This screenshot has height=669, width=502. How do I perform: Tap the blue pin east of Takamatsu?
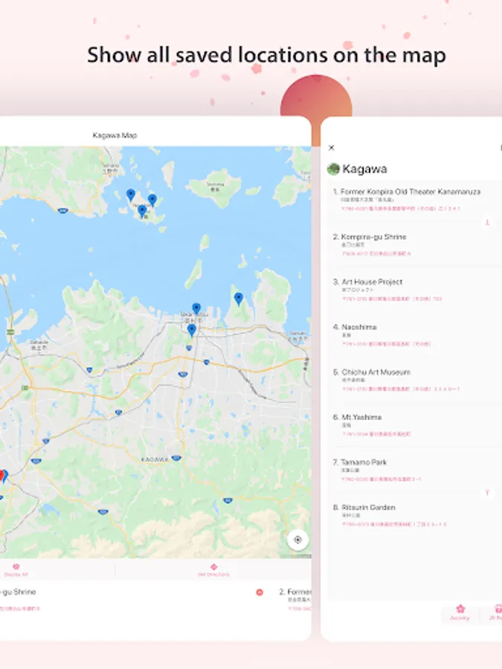239,299
